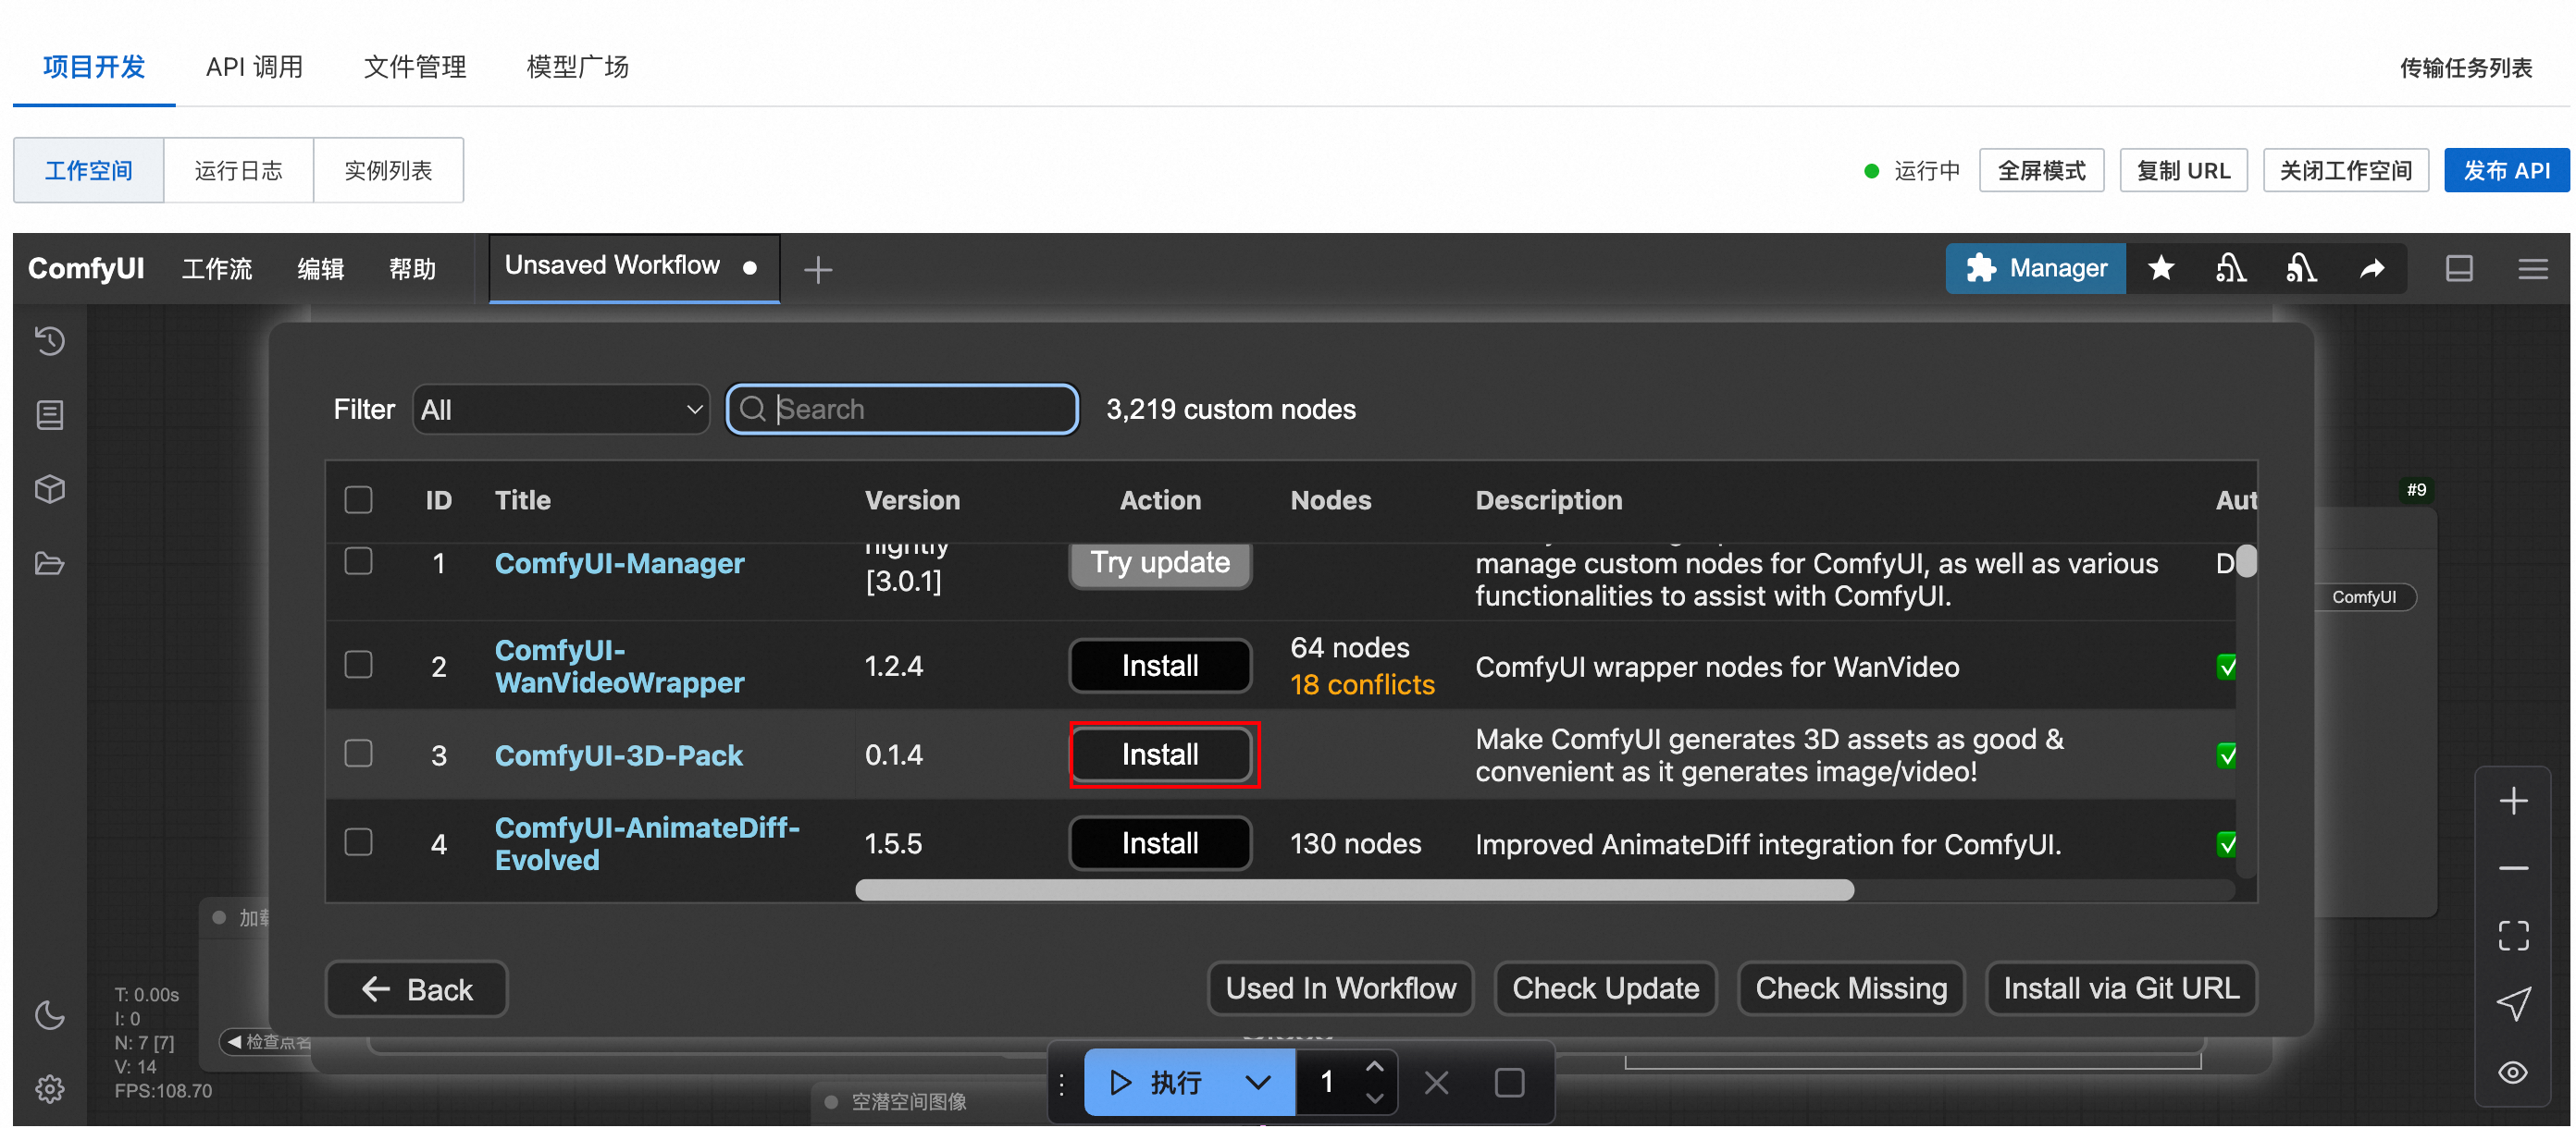Click the Back button

point(416,989)
